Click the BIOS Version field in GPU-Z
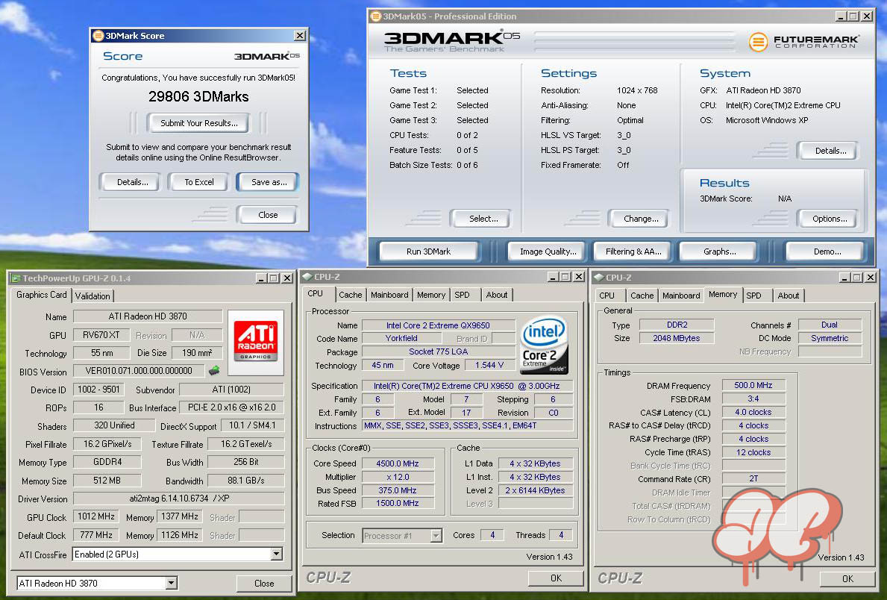Screen dimensions: 887x600 (140, 371)
